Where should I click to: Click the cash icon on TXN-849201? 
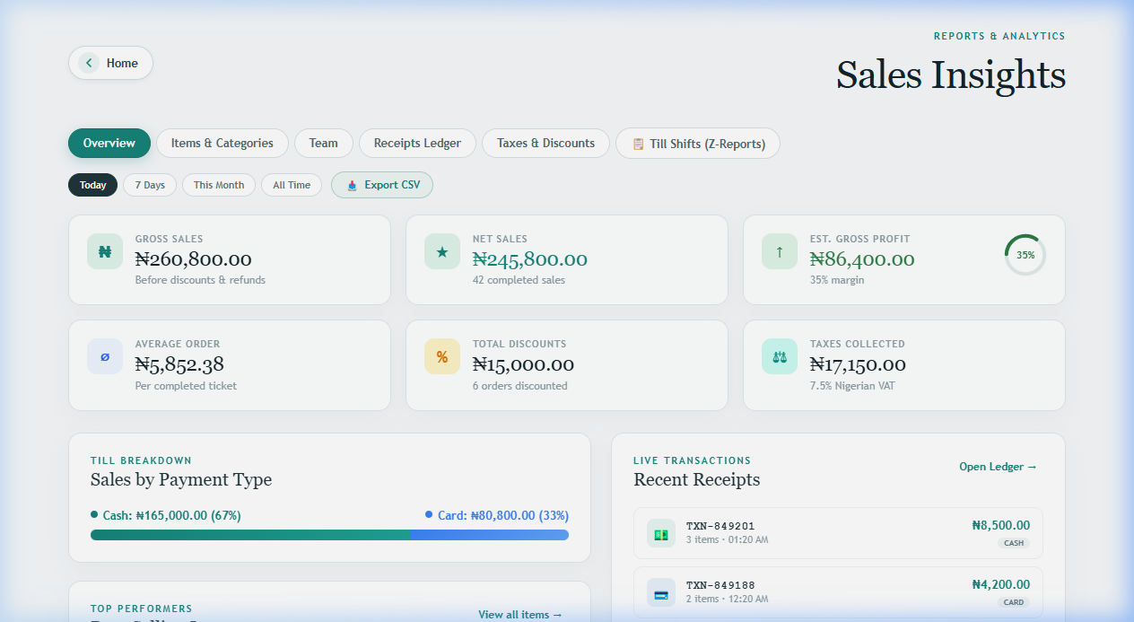point(661,533)
